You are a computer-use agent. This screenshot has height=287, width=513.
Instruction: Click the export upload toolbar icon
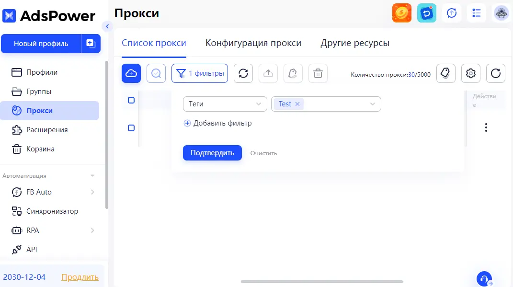tap(268, 73)
